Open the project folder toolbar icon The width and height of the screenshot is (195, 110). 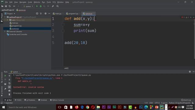[2, 6]
